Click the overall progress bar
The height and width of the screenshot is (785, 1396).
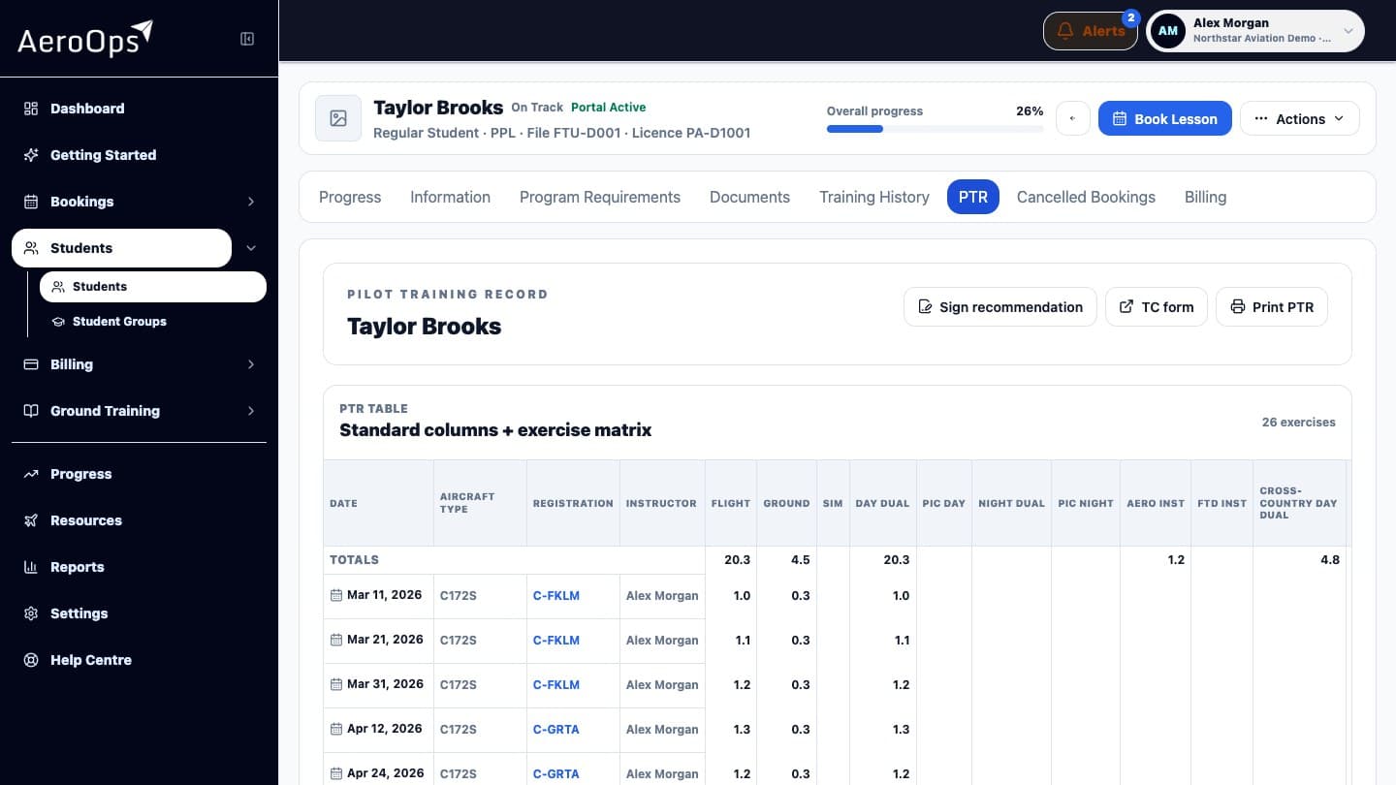coord(935,129)
